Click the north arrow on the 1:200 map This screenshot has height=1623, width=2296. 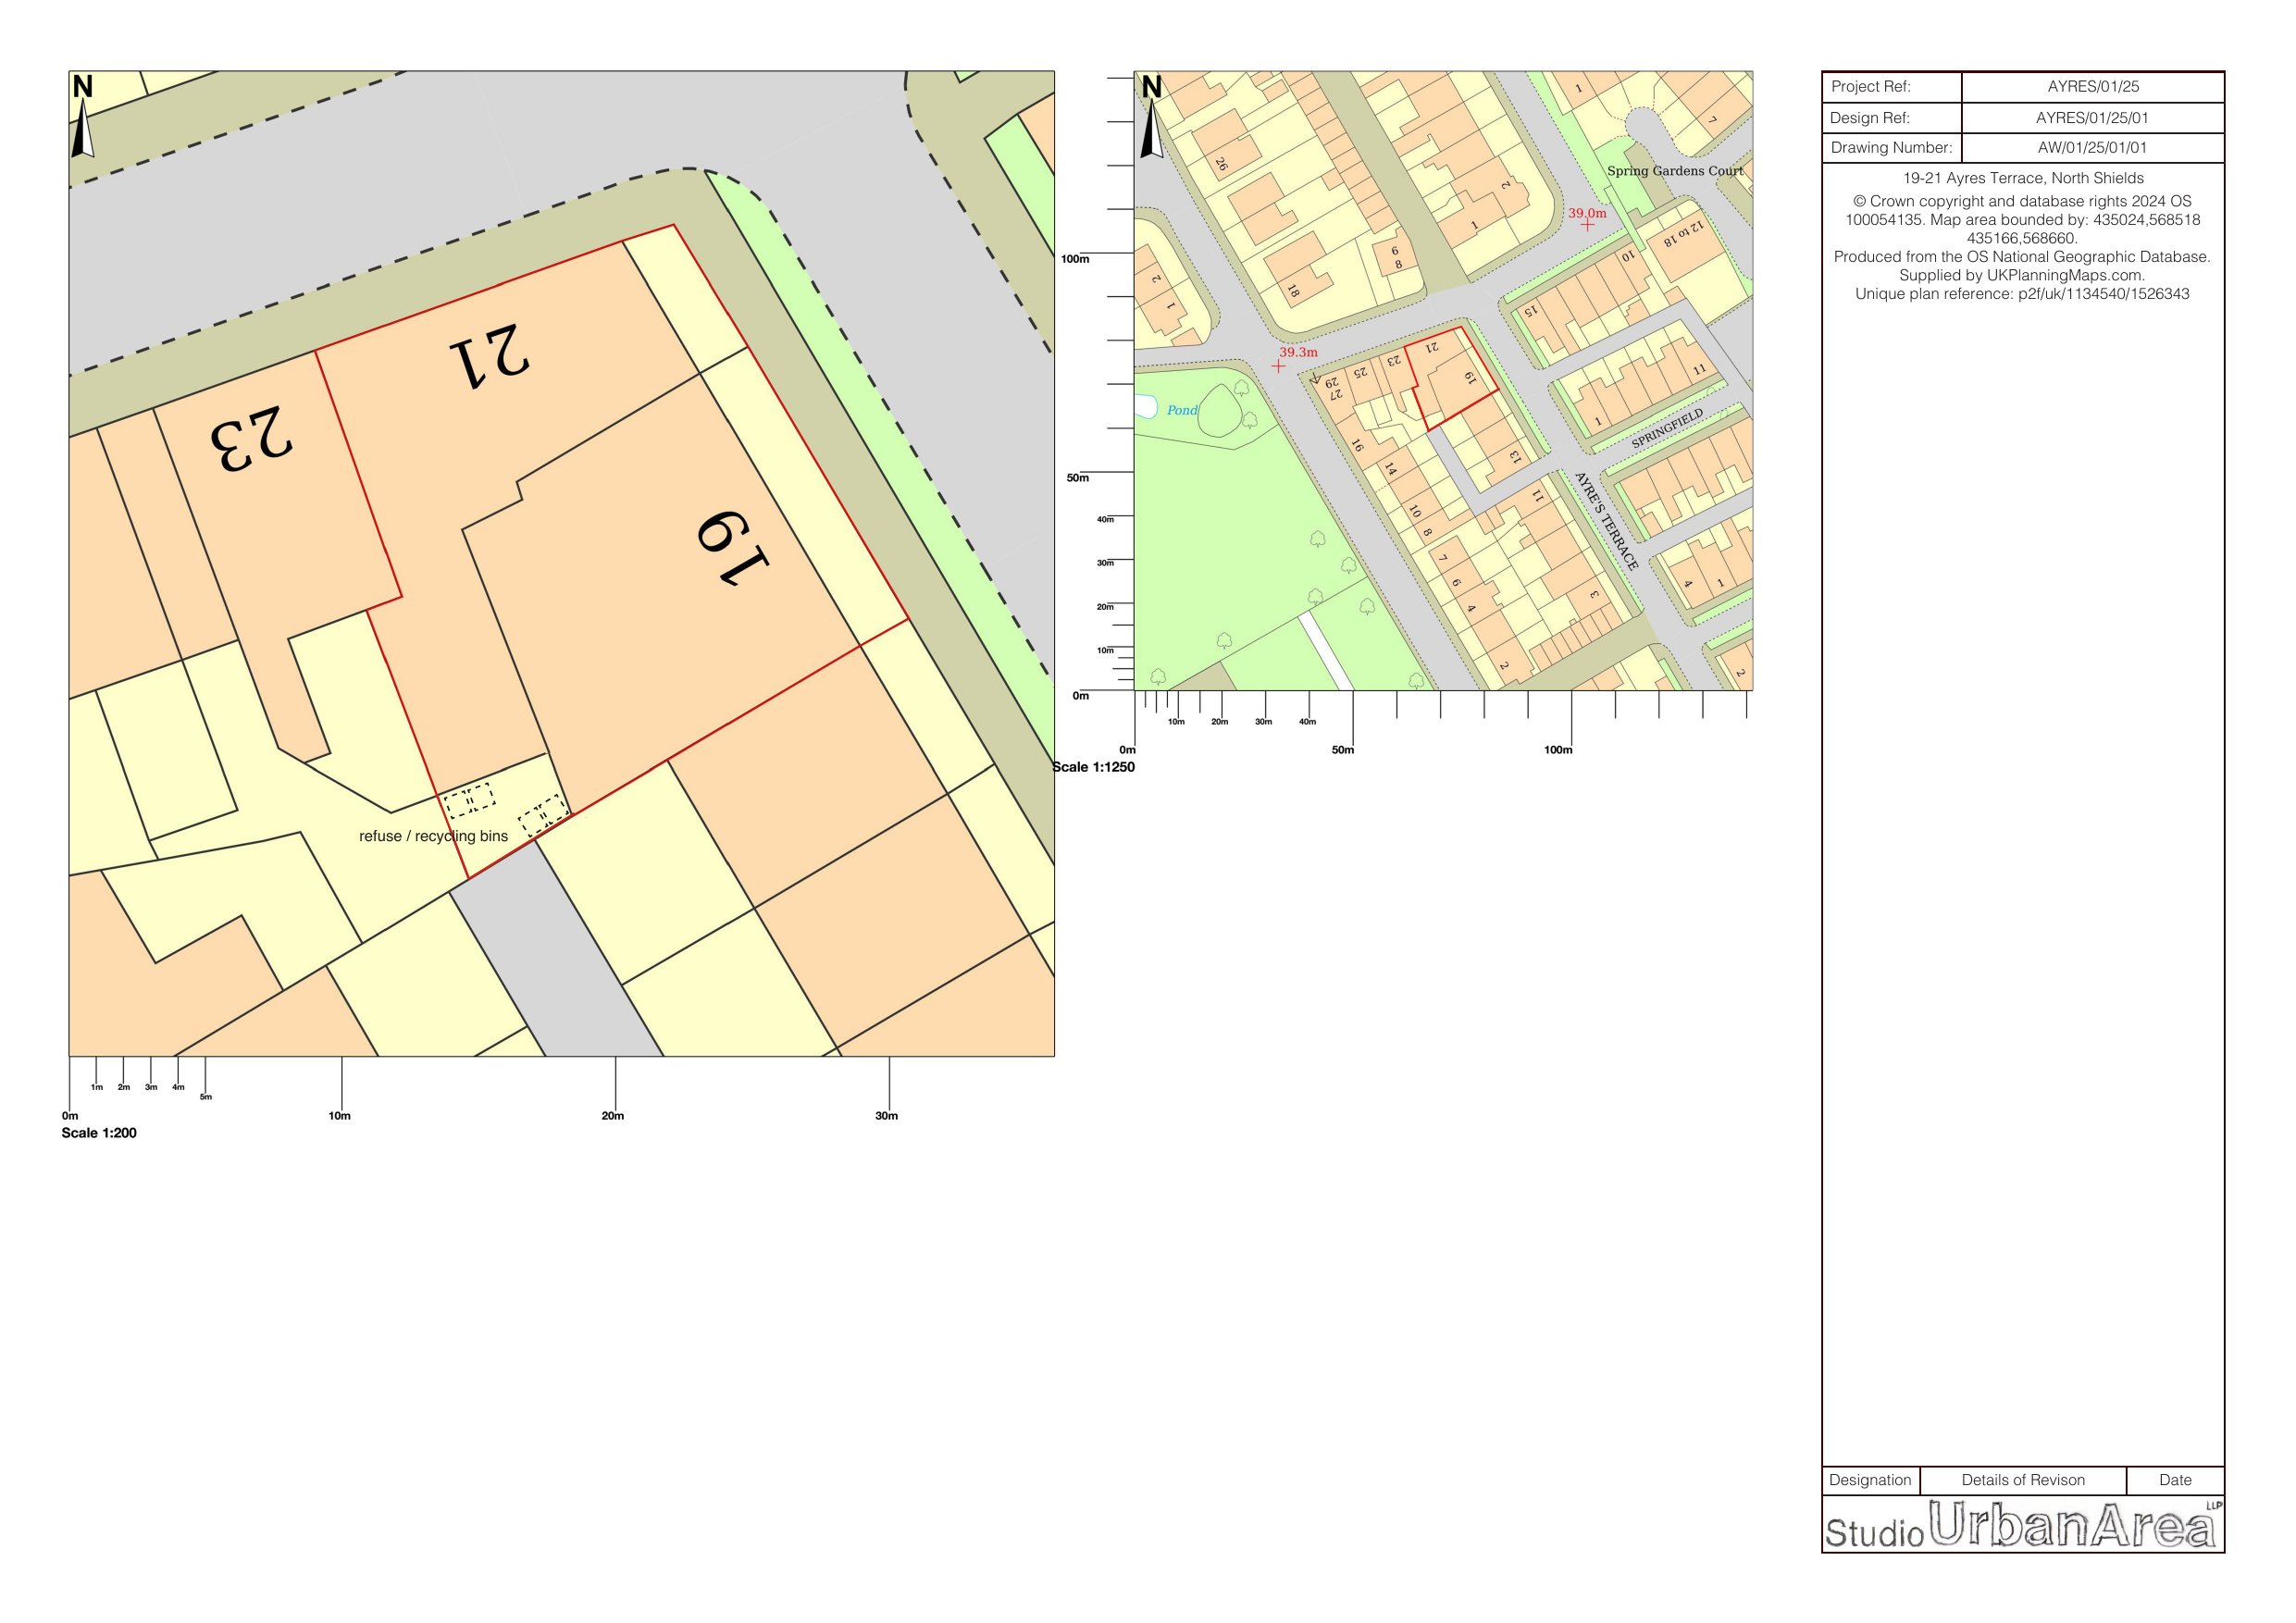pyautogui.click(x=84, y=128)
